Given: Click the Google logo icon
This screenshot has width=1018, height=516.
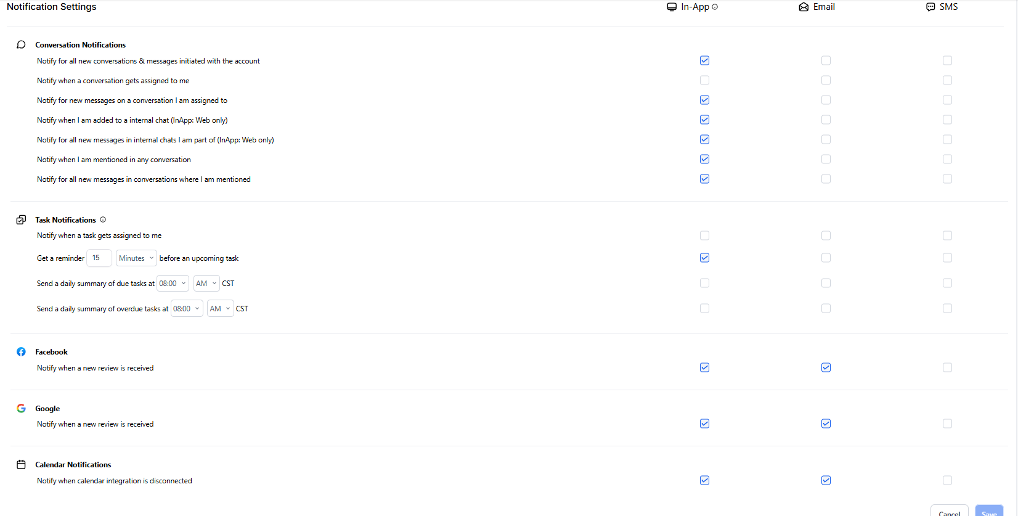Looking at the screenshot, I should point(21,409).
